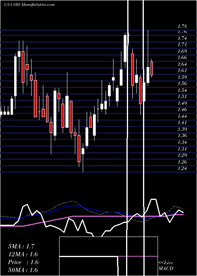This screenshot has width=197, height=276.
Task: Select the 1.56 price axis label
Action: [x=182, y=84]
